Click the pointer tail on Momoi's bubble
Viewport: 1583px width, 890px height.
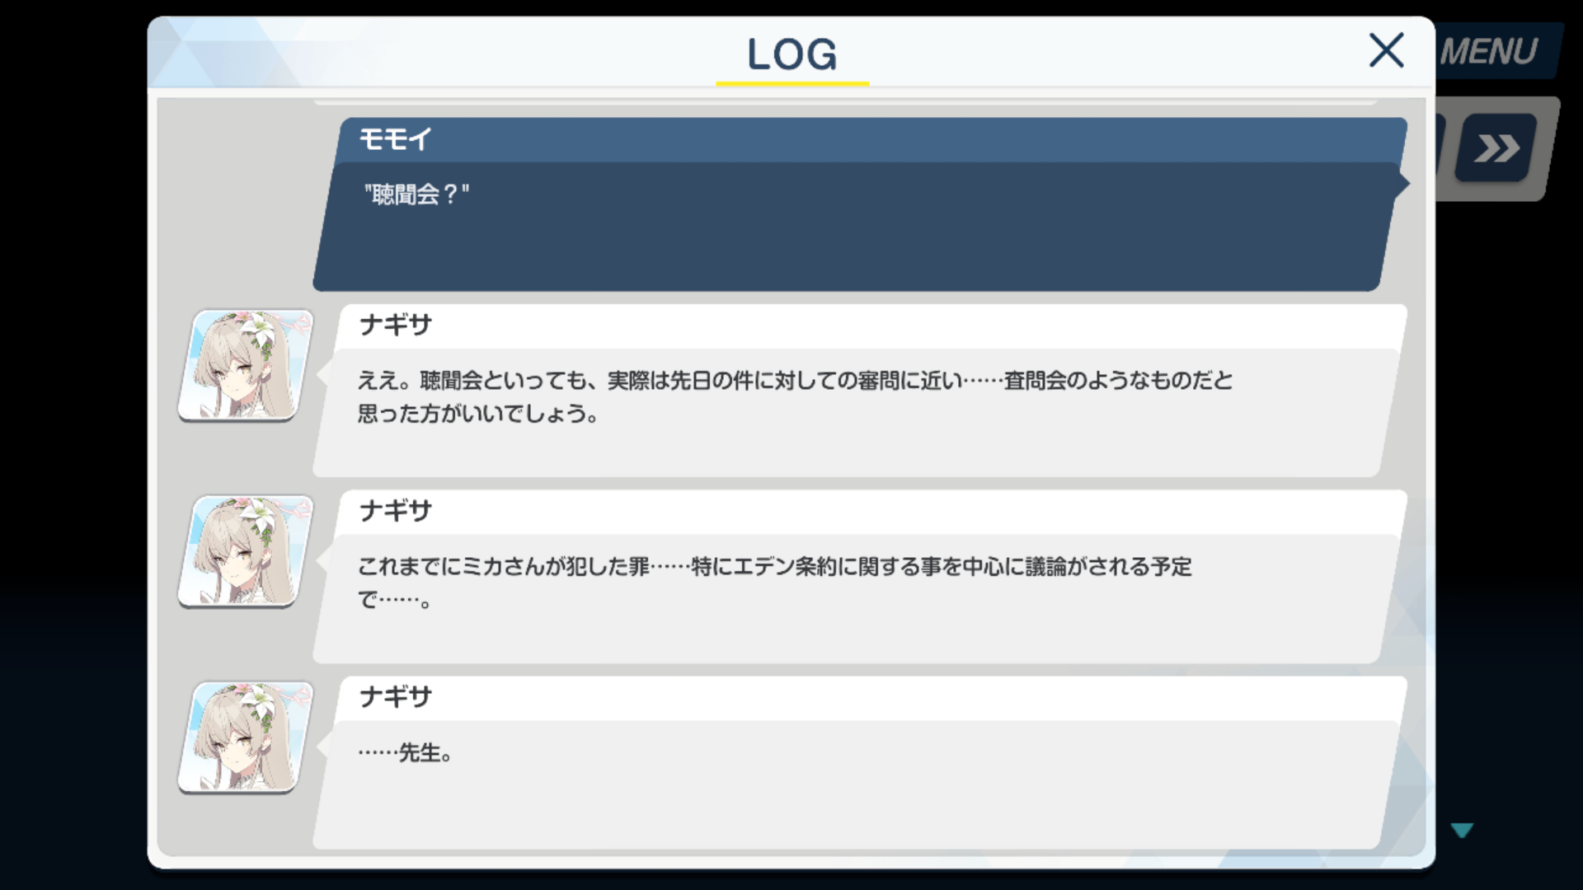click(x=1402, y=183)
